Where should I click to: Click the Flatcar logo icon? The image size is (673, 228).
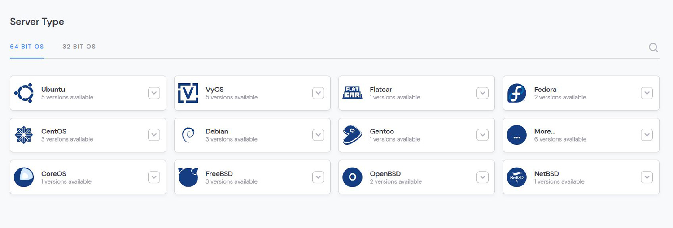pos(352,93)
